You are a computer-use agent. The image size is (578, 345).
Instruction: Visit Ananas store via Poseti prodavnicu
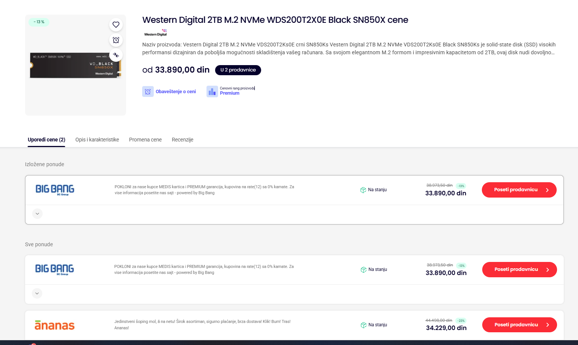[x=519, y=325]
